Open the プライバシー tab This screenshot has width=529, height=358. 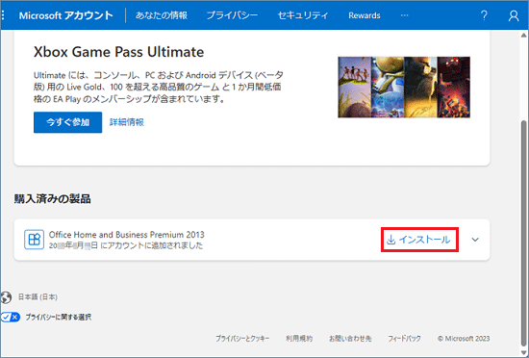click(x=232, y=15)
